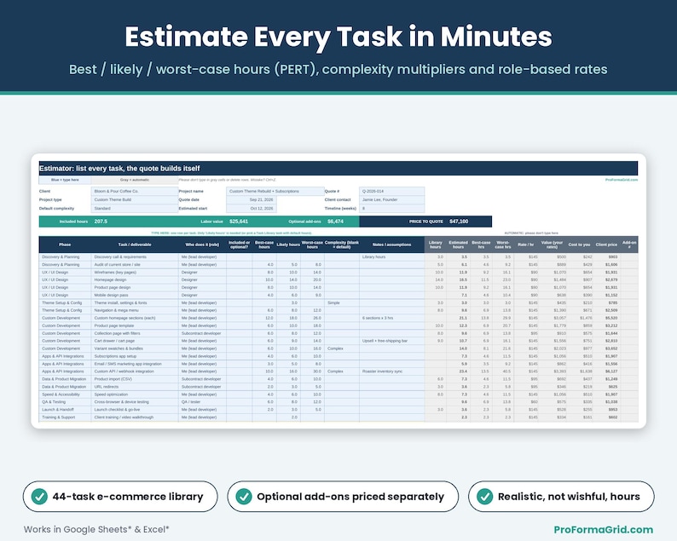Select the Product import (CSV) task cell
677x541 pixels.
tap(135, 379)
